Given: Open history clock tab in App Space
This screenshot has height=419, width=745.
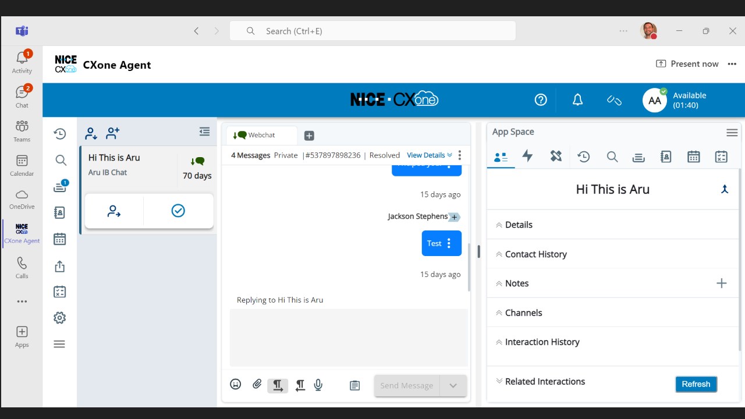Looking at the screenshot, I should (x=583, y=157).
